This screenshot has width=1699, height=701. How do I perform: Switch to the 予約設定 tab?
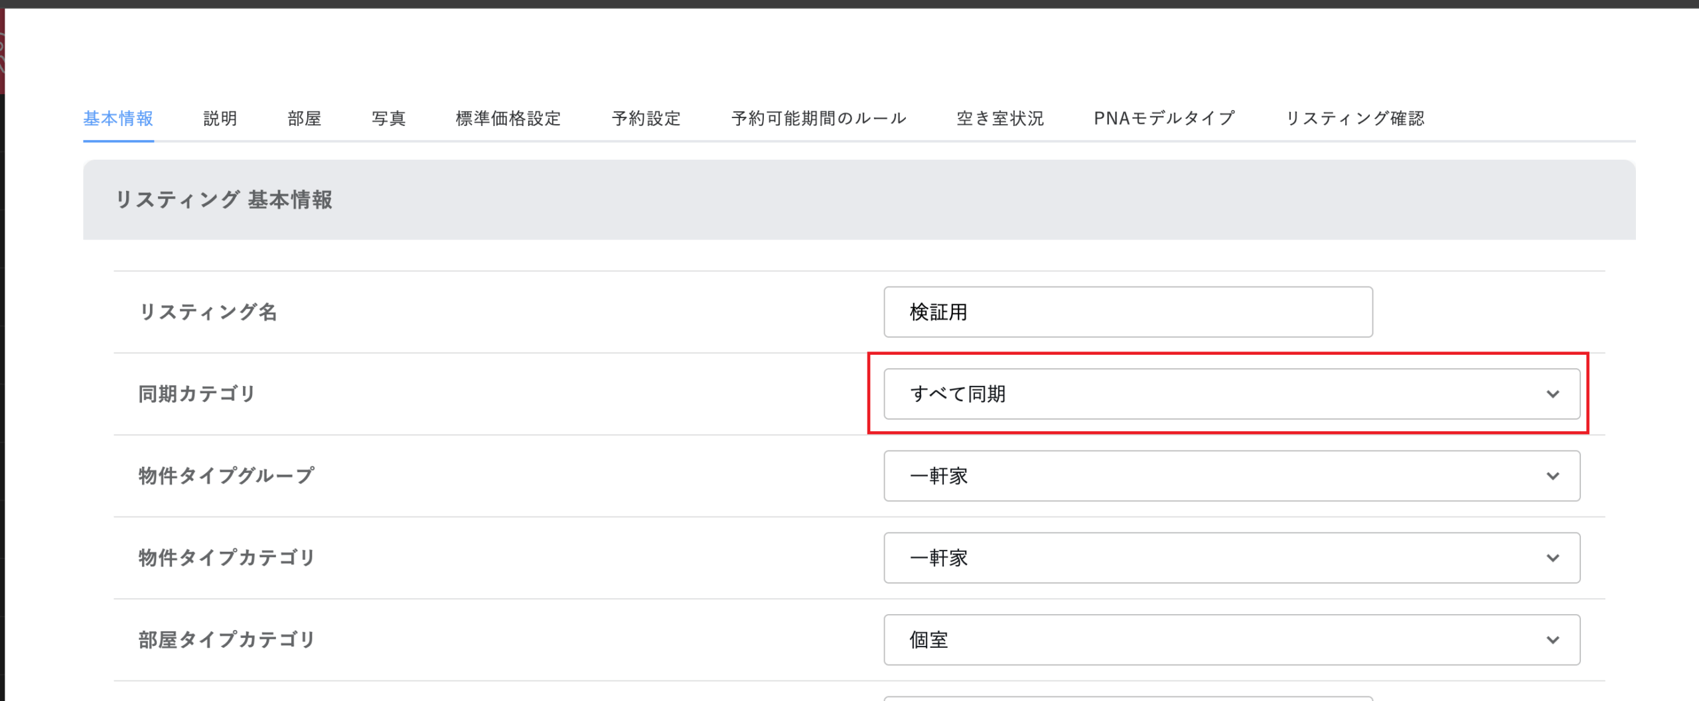pos(646,118)
